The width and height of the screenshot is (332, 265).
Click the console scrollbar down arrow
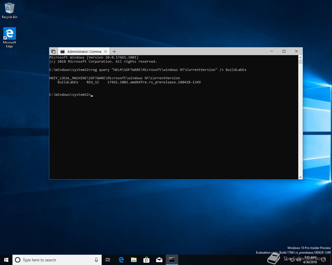300,177
